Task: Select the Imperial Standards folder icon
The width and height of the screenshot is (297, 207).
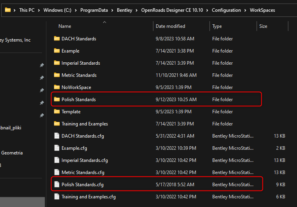Action: pos(57,63)
